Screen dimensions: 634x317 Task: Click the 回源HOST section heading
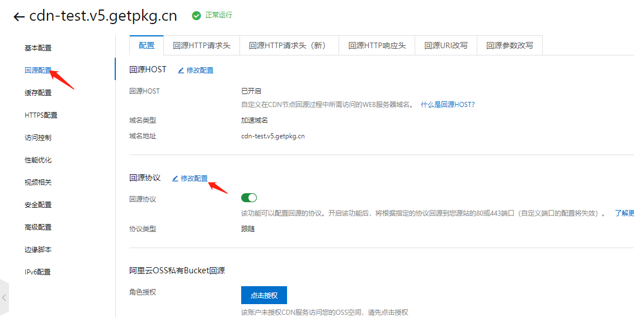pos(148,69)
